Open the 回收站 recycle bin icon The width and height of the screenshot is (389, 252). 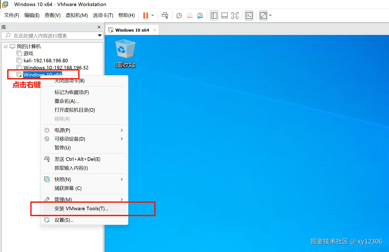coord(126,54)
